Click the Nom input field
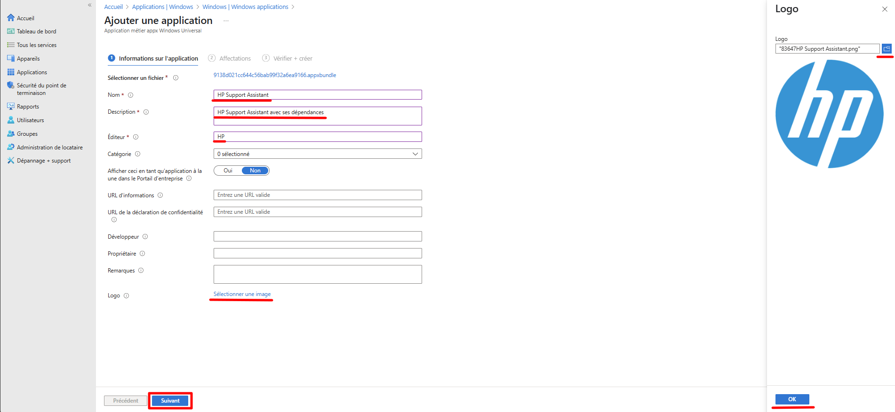This screenshot has height=412, width=895. (318, 94)
